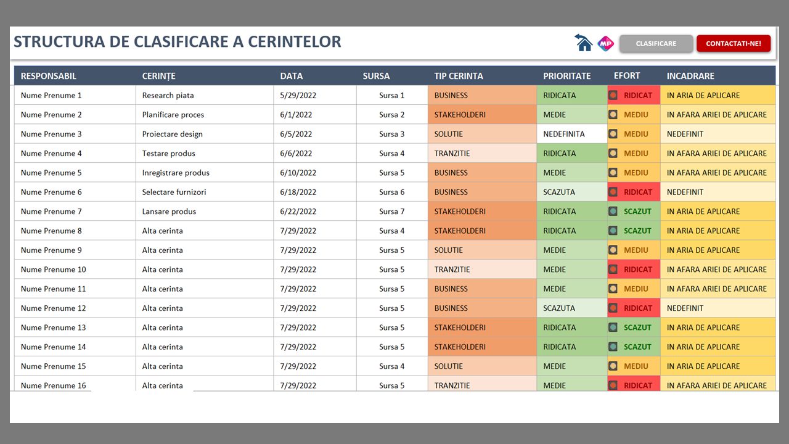Open the MP logo icon
Viewport: 789px width, 444px height.
coord(606,43)
